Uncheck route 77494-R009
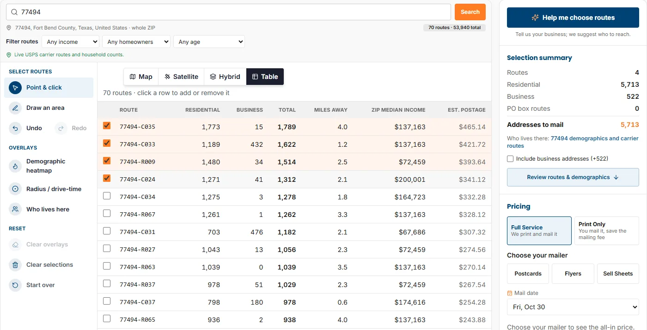 coord(107,161)
